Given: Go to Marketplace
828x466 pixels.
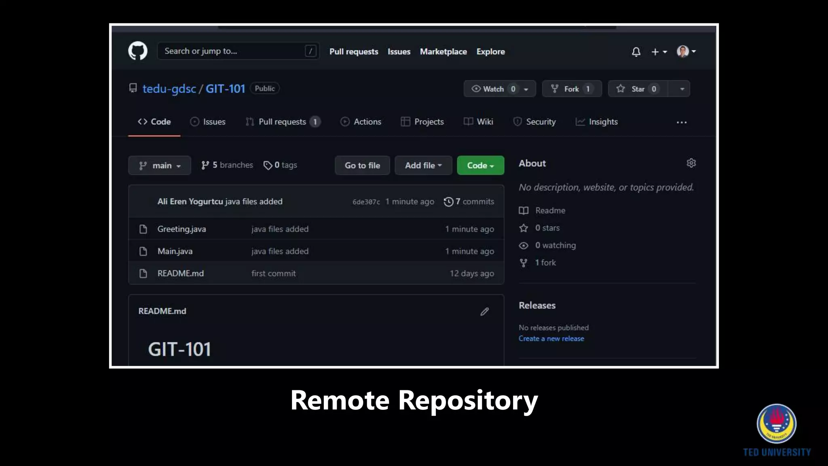Looking at the screenshot, I should pyautogui.click(x=443, y=52).
